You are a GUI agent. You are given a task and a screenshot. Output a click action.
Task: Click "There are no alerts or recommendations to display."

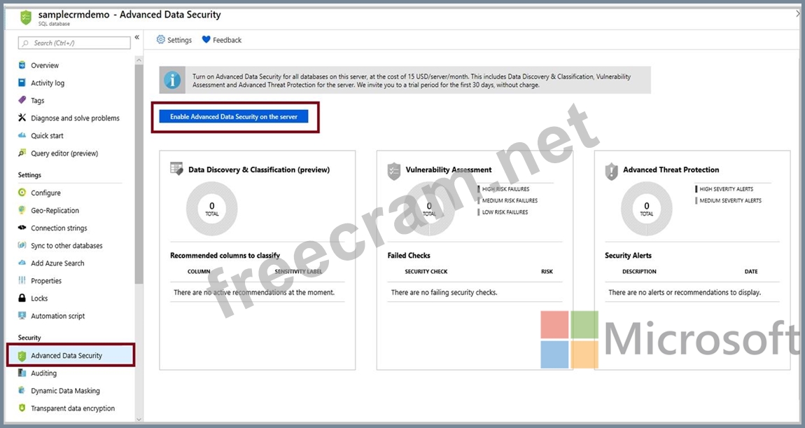coord(685,292)
